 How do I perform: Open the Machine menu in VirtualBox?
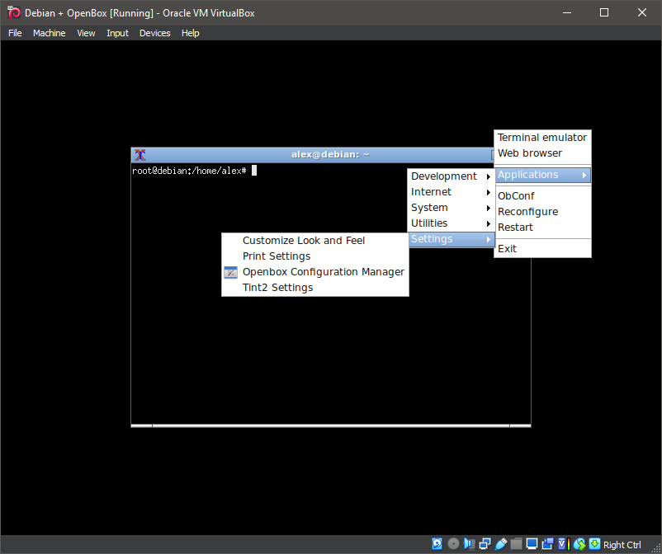tap(50, 33)
